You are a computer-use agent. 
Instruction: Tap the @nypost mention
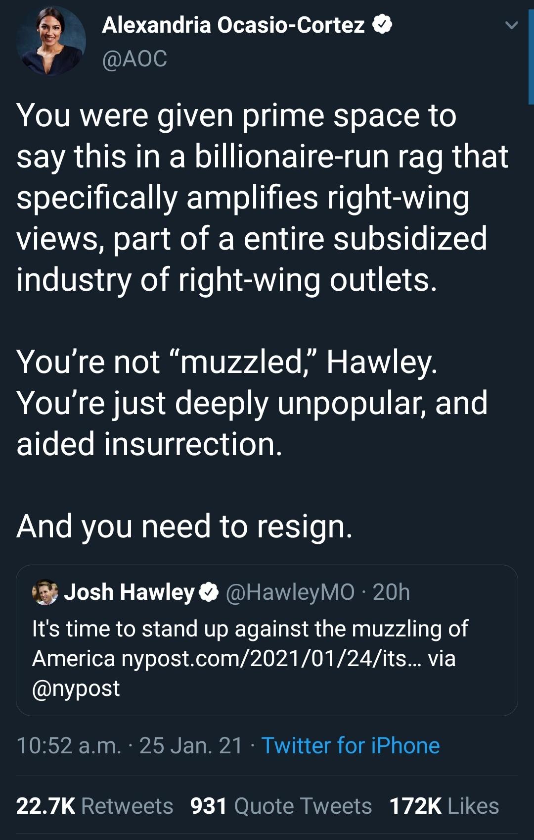(x=76, y=688)
